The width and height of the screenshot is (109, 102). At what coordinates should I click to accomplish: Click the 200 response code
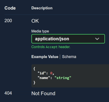click(8, 21)
